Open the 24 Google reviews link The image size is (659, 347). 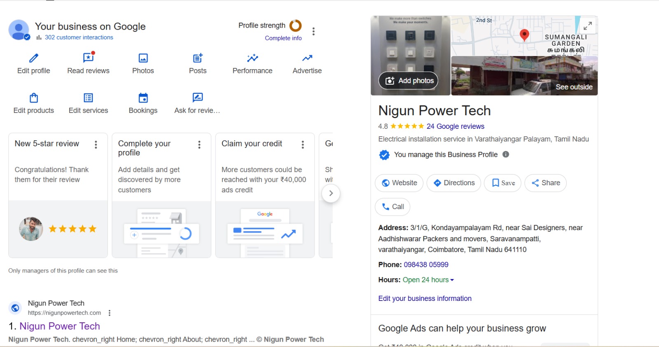[455, 126]
